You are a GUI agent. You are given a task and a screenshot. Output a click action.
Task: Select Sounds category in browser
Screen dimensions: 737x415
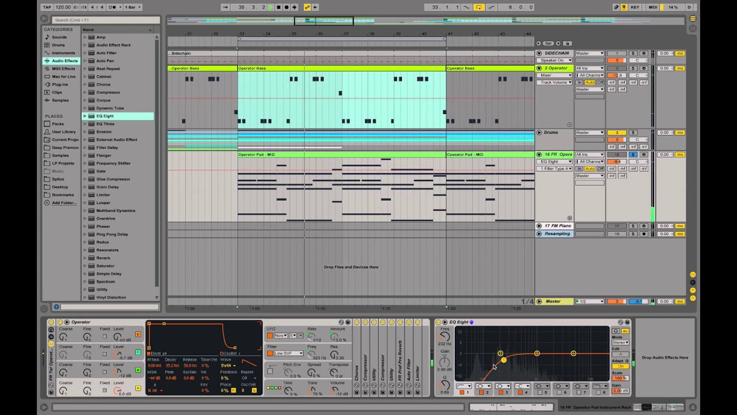(x=59, y=37)
